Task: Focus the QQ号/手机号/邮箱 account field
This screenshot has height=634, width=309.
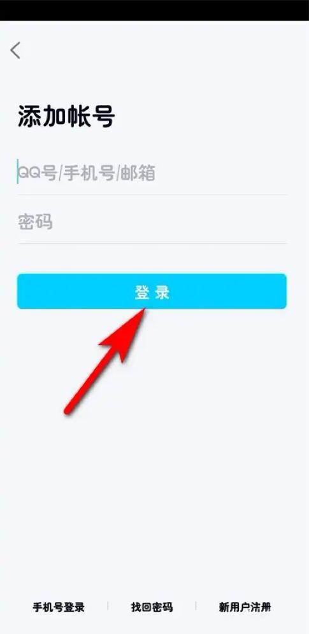Action: tap(152, 174)
